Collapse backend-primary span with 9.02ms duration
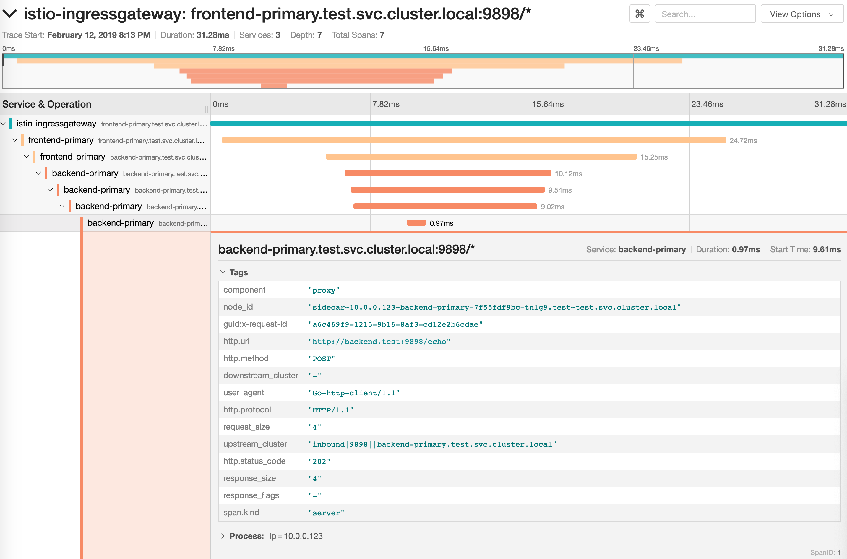Image resolution: width=847 pixels, height=559 pixels. pos(62,207)
